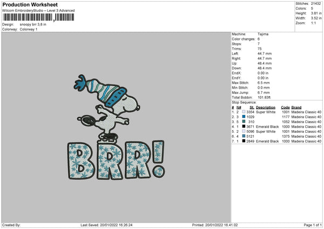This screenshot has width=324, height=229.
Task: Click stitch count 5121 in stop row 6
Action: click(250, 137)
